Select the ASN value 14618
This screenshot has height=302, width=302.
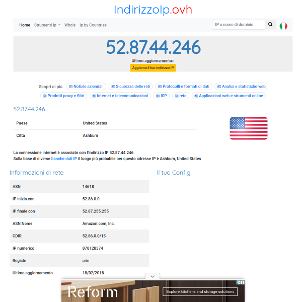88,187
